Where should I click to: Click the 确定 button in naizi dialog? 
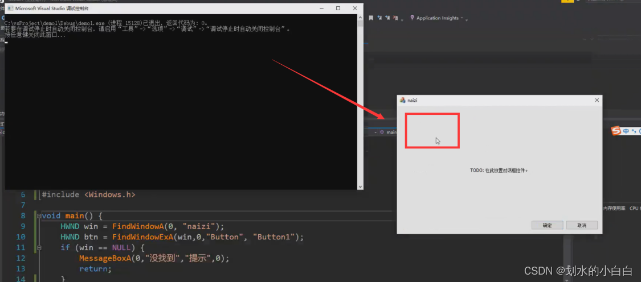(x=548, y=225)
